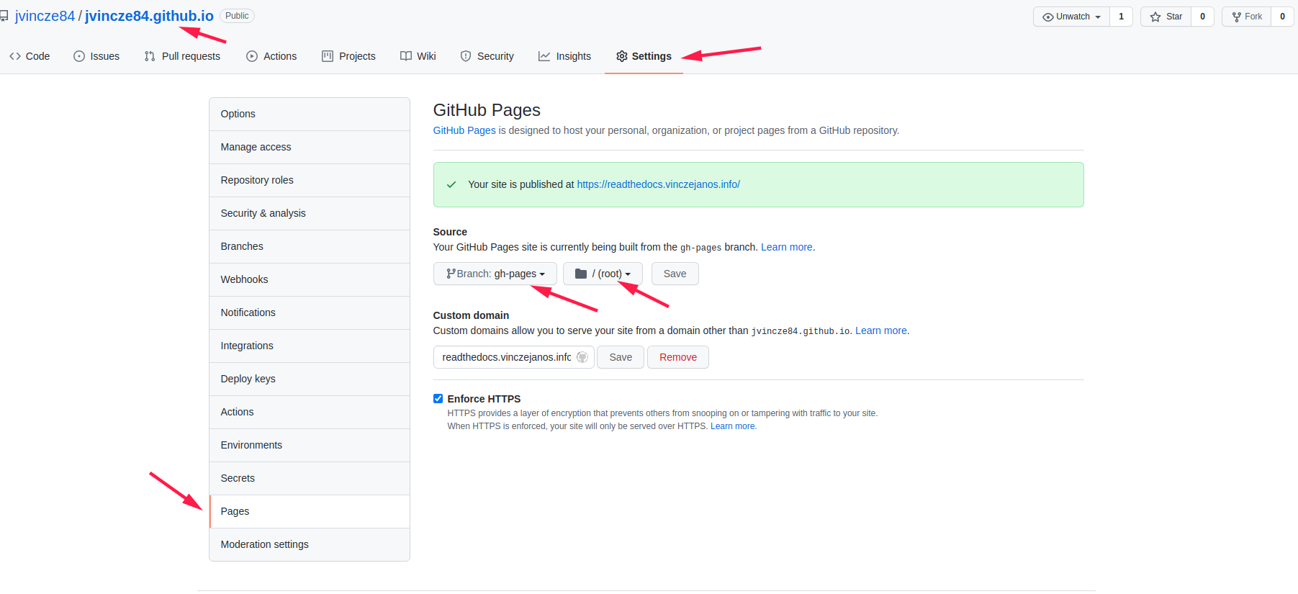Click the custom domain text field
1298x594 pixels.
point(514,357)
